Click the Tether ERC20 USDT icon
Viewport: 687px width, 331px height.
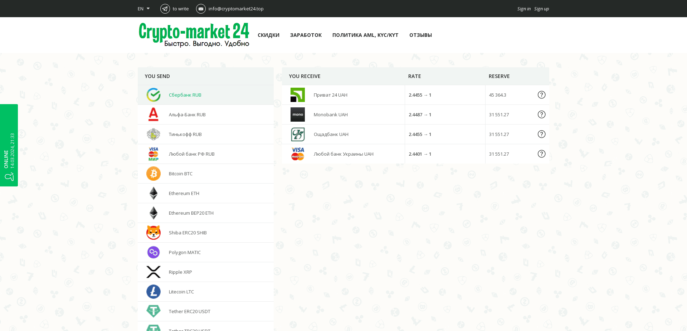(x=153, y=311)
